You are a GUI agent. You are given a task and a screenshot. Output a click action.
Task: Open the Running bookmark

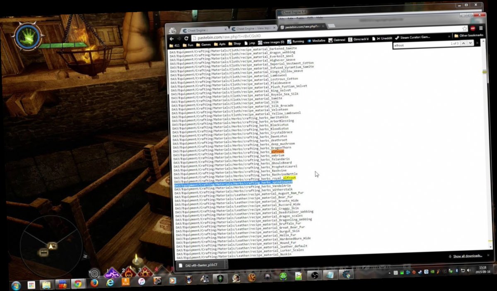pyautogui.click(x=296, y=41)
